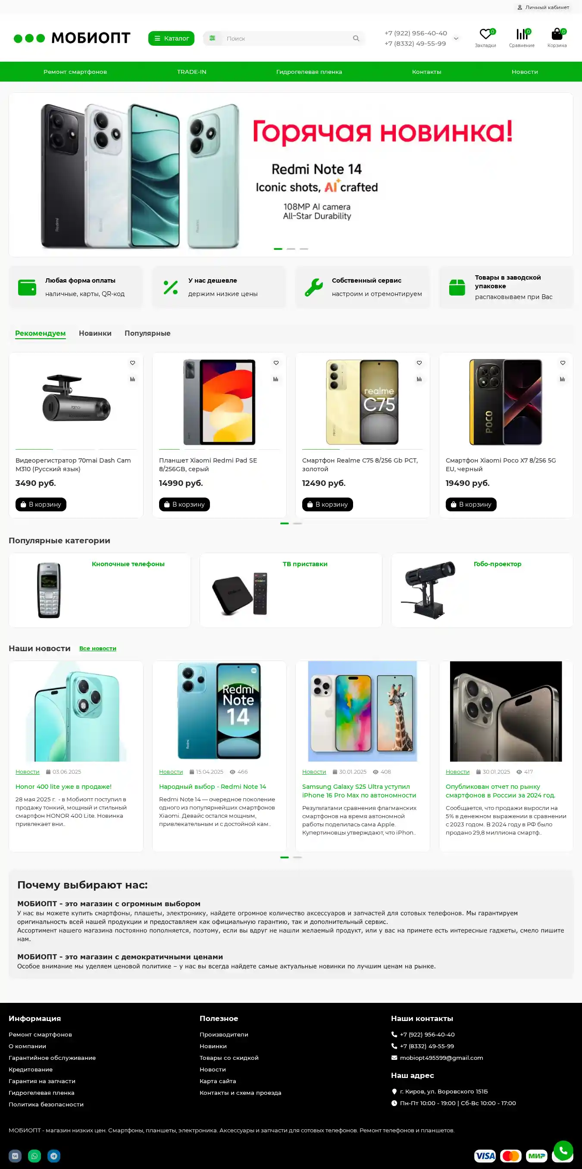Switch to the Новинки tab
Screen dimensions: 582x1169
tap(95, 333)
